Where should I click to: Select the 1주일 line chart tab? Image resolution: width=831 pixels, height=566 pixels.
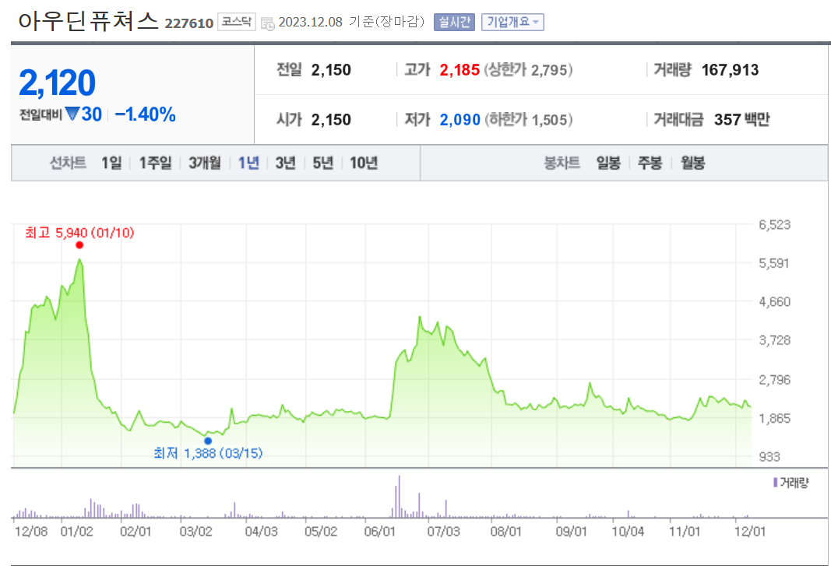[155, 163]
